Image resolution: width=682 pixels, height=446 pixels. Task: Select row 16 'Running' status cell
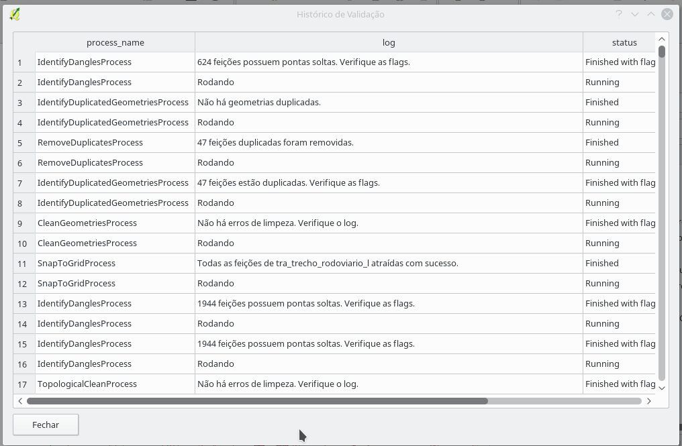click(620, 364)
